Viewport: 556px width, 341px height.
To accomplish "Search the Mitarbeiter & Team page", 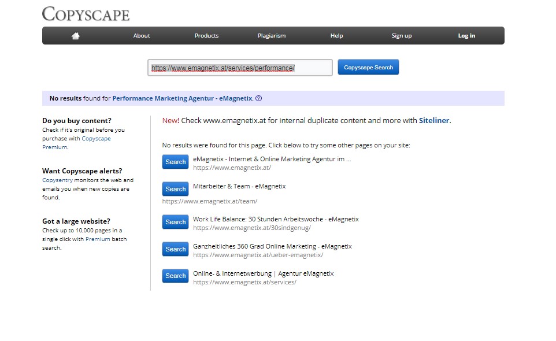I will pyautogui.click(x=176, y=189).
